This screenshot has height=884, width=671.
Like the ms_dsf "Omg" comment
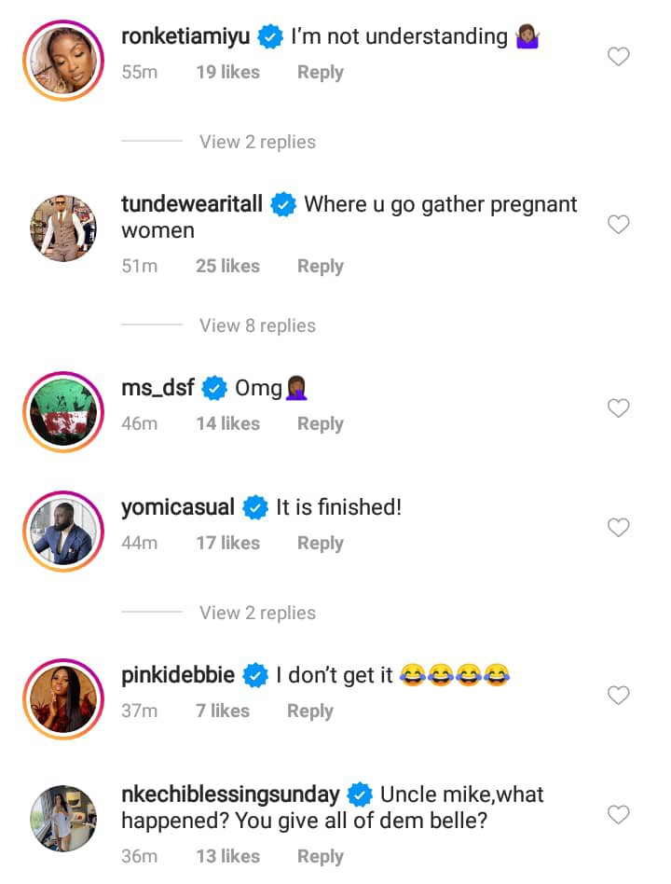[x=618, y=407]
